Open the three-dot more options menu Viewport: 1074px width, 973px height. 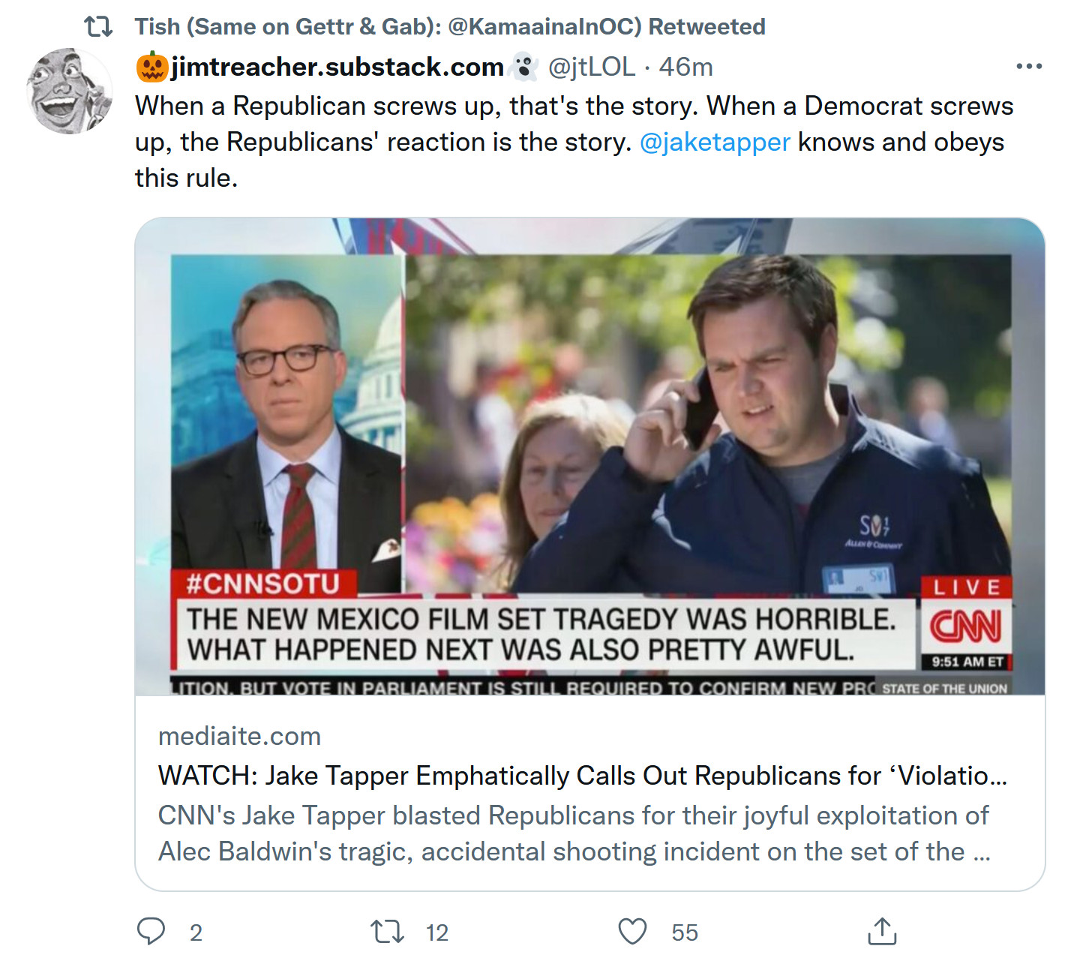(1028, 67)
